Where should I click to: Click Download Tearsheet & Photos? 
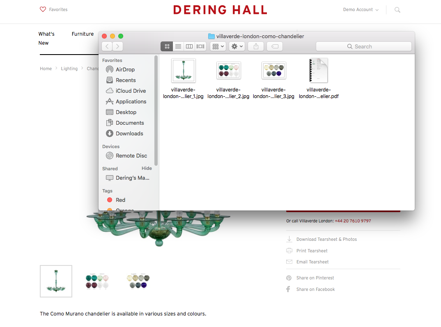[326, 239]
